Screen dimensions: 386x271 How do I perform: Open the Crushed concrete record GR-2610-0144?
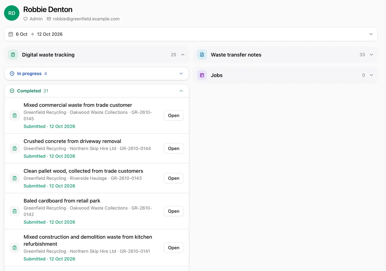tap(174, 148)
